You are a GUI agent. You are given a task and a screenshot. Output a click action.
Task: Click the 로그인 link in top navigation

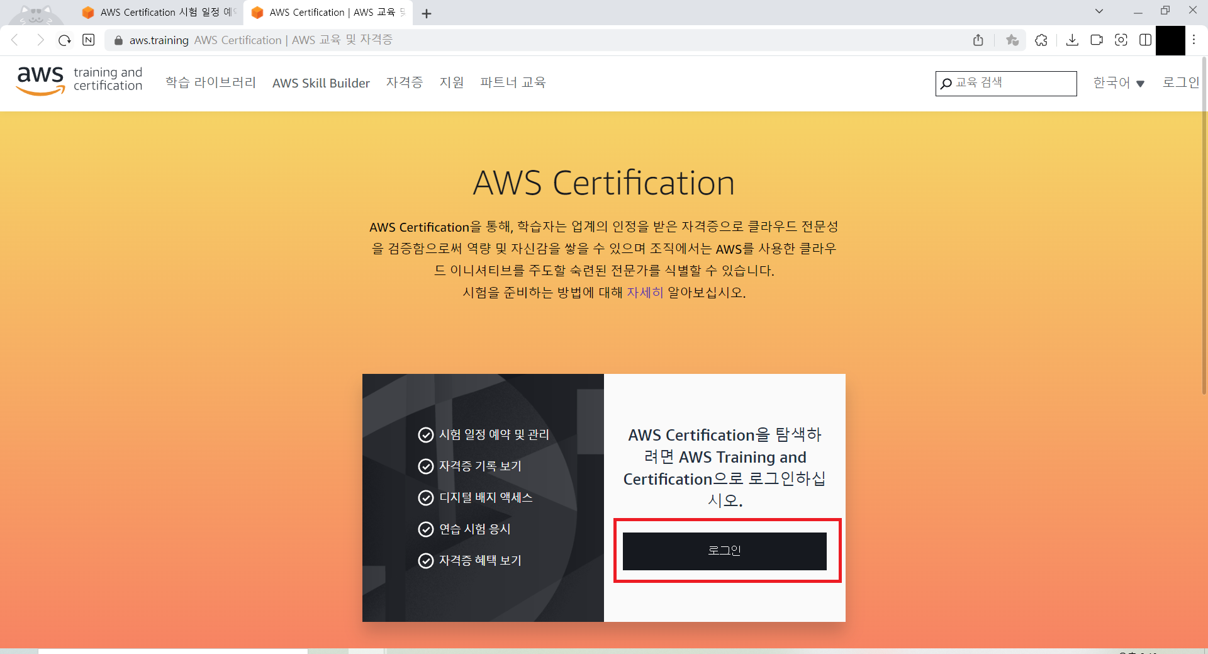click(x=1181, y=82)
